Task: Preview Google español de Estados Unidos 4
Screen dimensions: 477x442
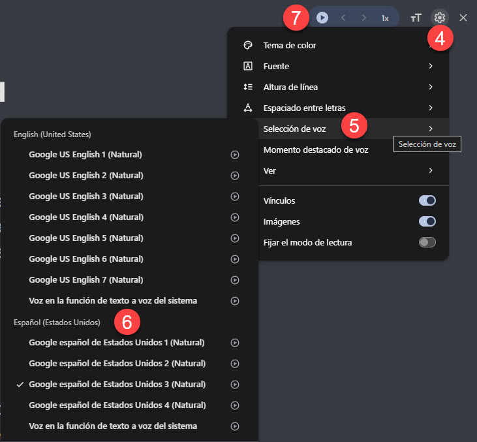Action: coord(234,405)
